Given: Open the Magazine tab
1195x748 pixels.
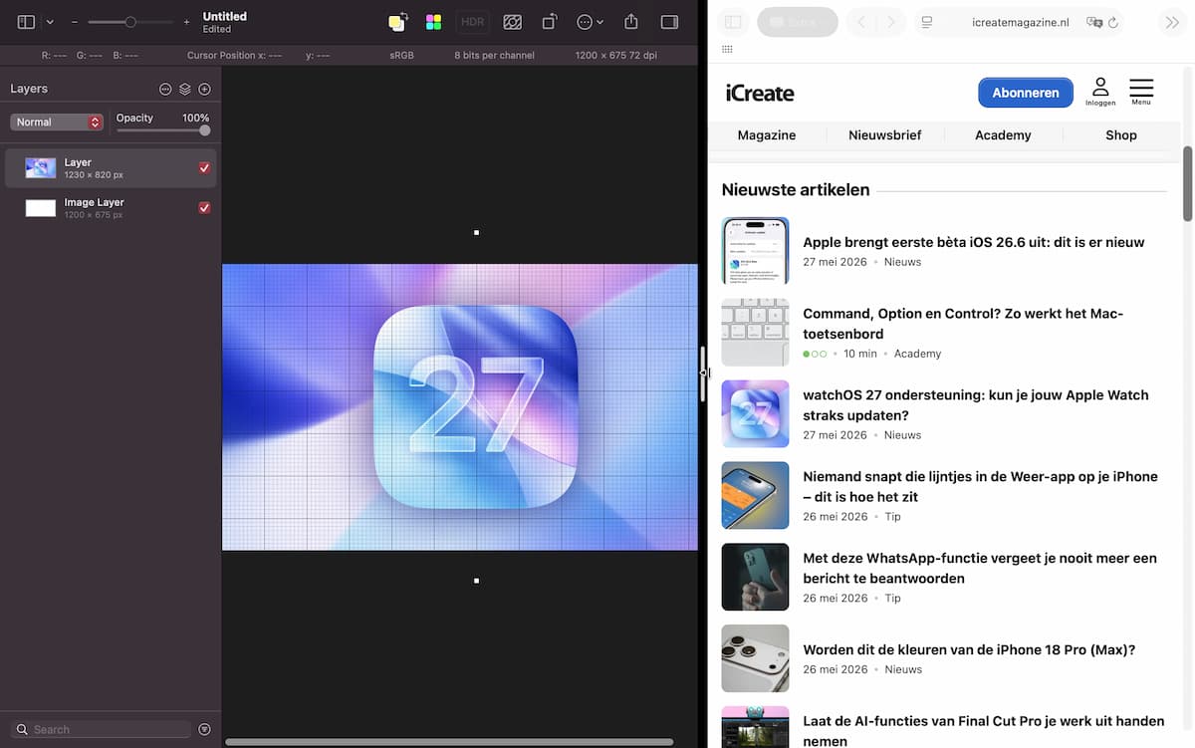Looking at the screenshot, I should (x=767, y=135).
